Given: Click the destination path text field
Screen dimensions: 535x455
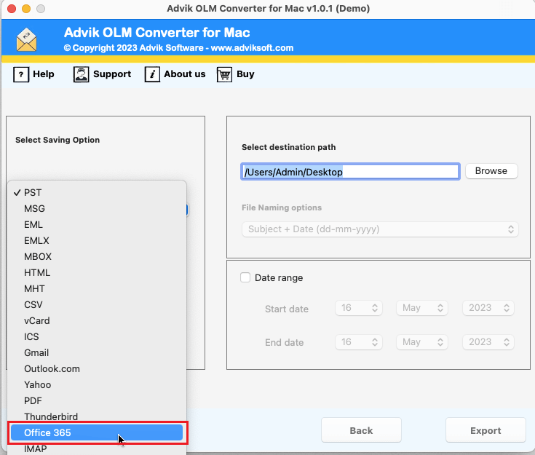Looking at the screenshot, I should (x=350, y=172).
